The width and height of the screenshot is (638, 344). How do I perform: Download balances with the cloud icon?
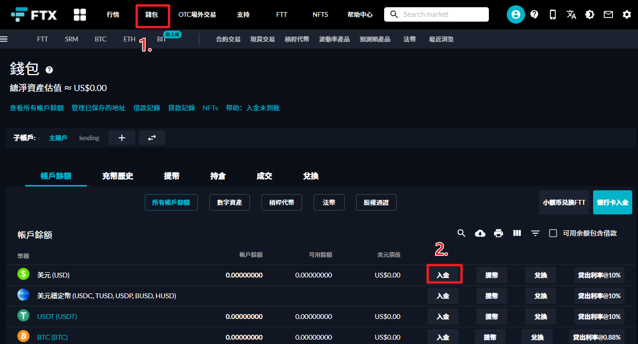pos(480,233)
